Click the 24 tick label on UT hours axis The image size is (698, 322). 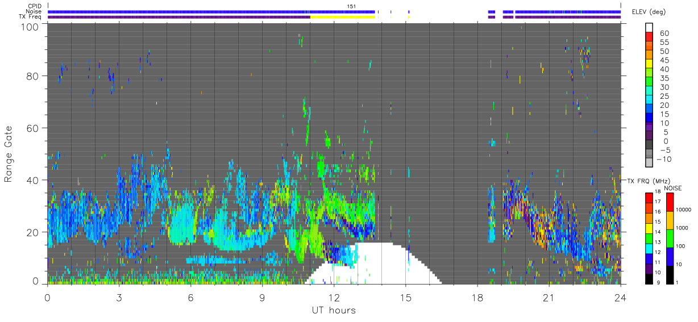tap(620, 297)
